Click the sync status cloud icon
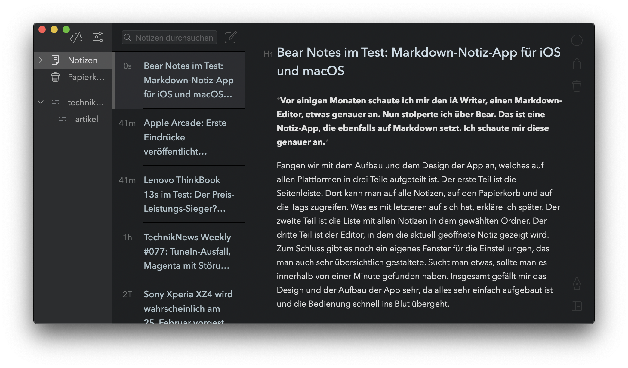Image resolution: width=628 pixels, height=368 pixels. point(76,37)
